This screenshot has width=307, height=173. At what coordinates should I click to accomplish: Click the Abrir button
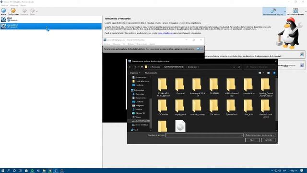(252, 140)
